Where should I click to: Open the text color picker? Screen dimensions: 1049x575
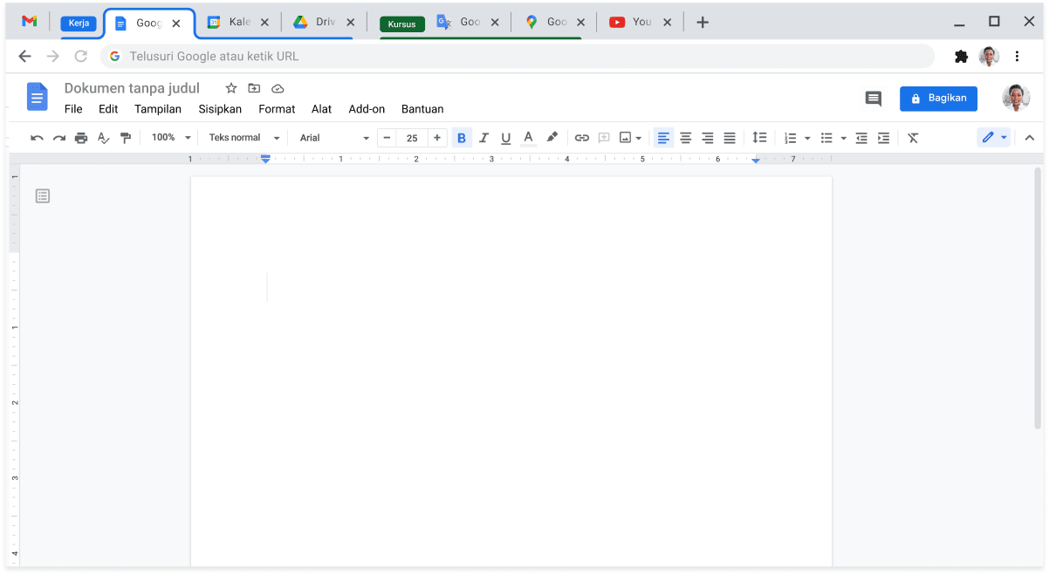528,138
